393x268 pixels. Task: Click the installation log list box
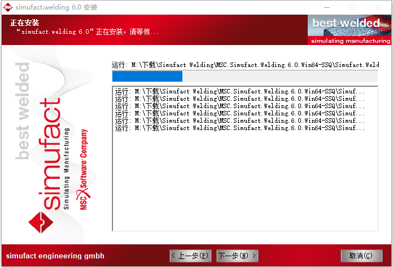pos(245,159)
